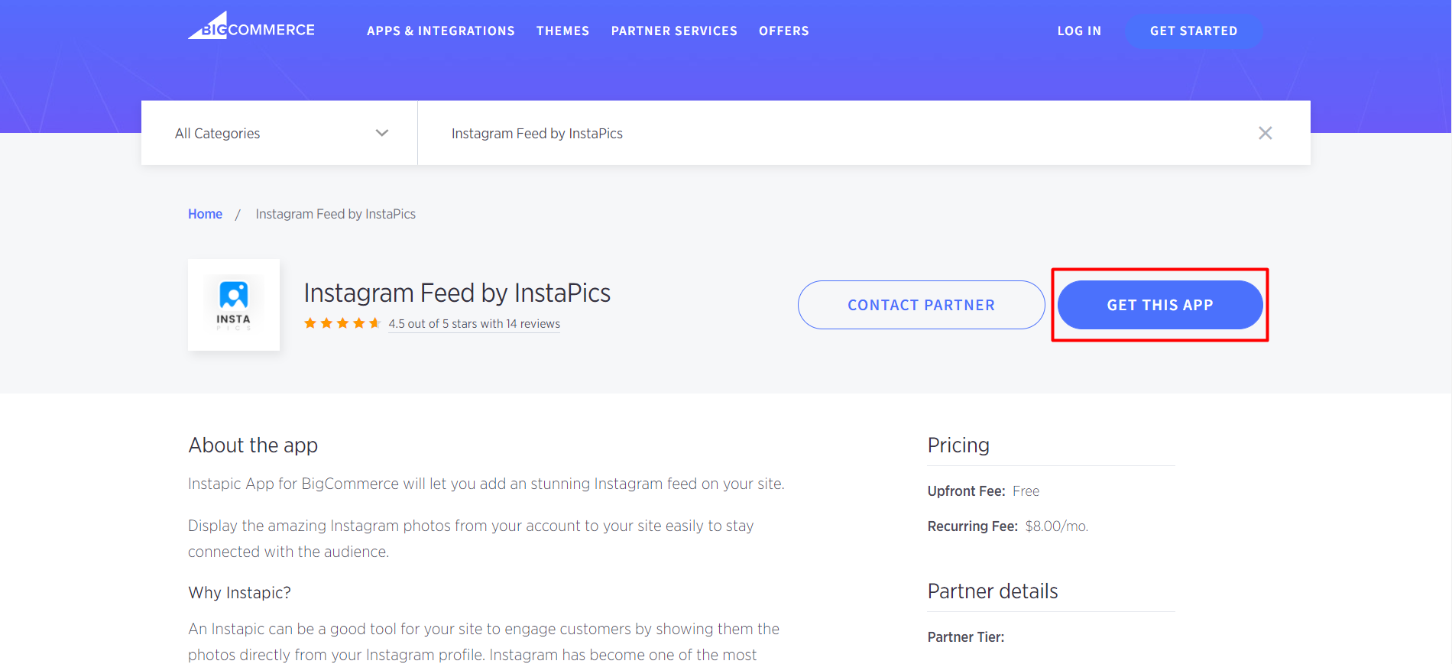Click the Partner Tier: label
The width and height of the screenshot is (1452, 664).
click(x=966, y=637)
